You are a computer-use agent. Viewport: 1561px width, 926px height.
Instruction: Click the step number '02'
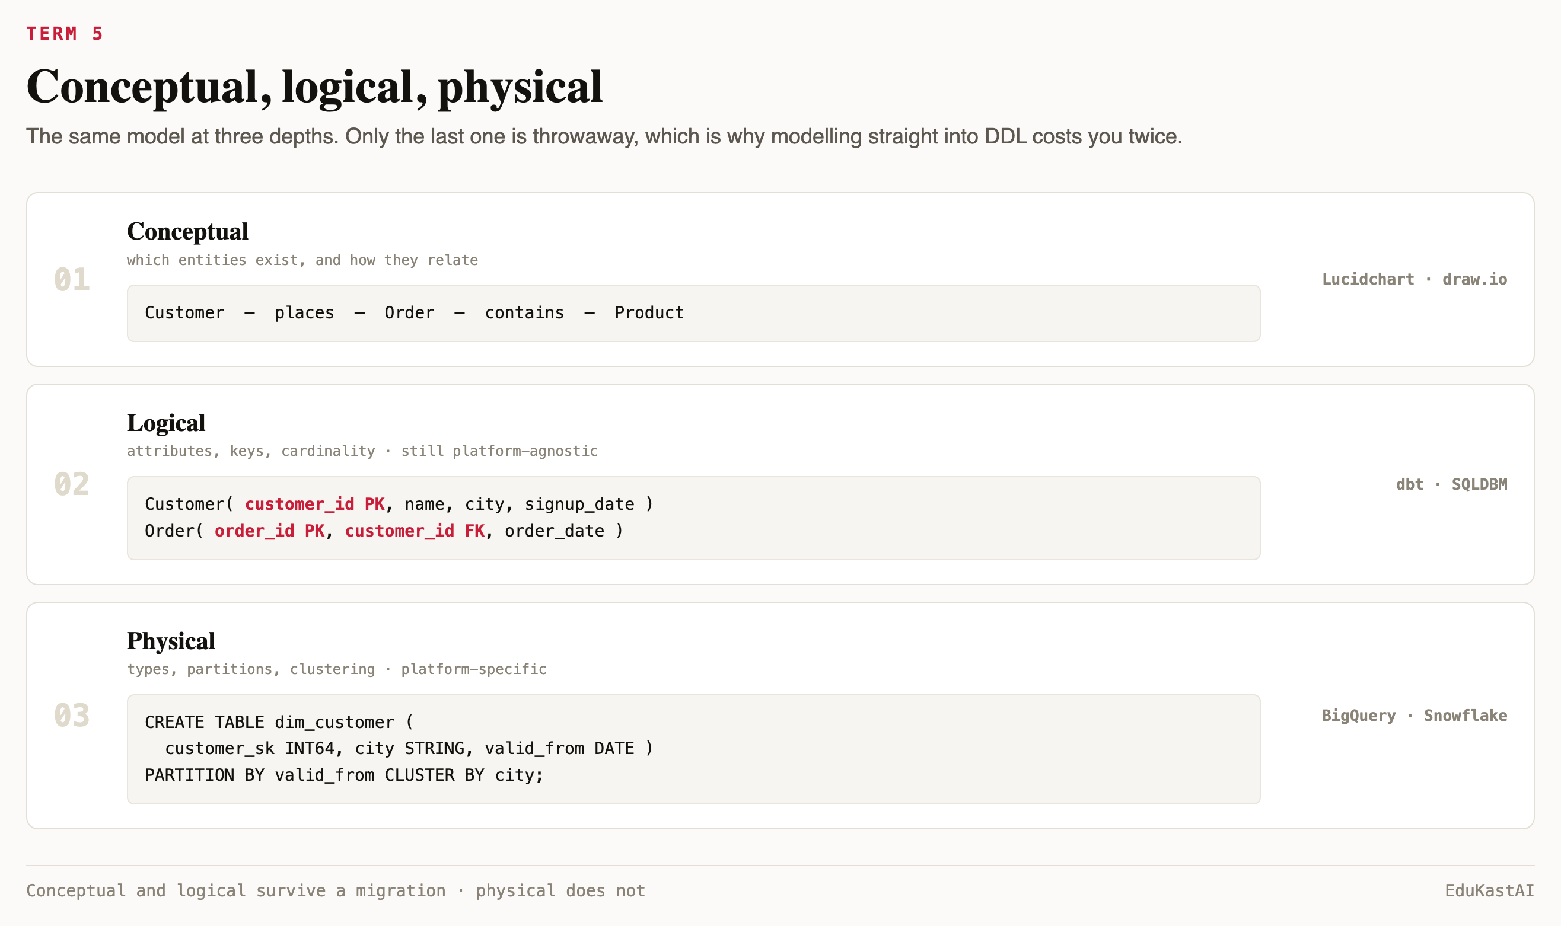click(72, 484)
